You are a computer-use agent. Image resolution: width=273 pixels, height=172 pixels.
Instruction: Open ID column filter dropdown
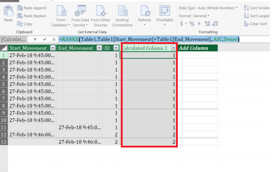pyautogui.click(x=116, y=48)
